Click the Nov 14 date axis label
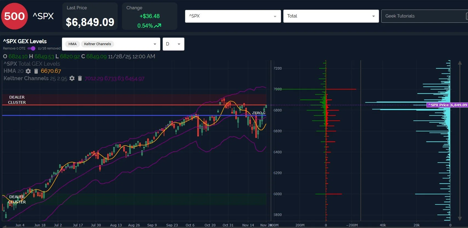The width and height of the screenshot is (468, 228). tap(248, 225)
